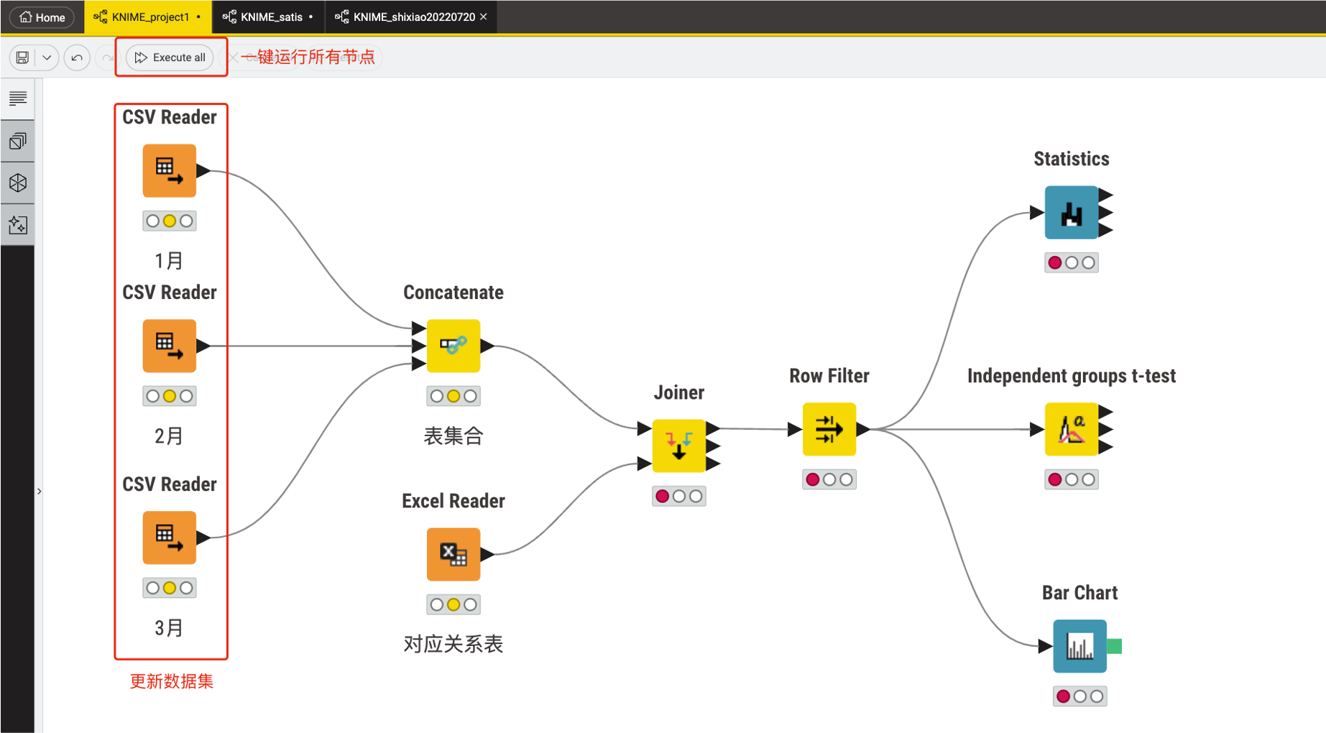Click the 2月 CSV Reader status indicator
The height and width of the screenshot is (733, 1326).
170,396
